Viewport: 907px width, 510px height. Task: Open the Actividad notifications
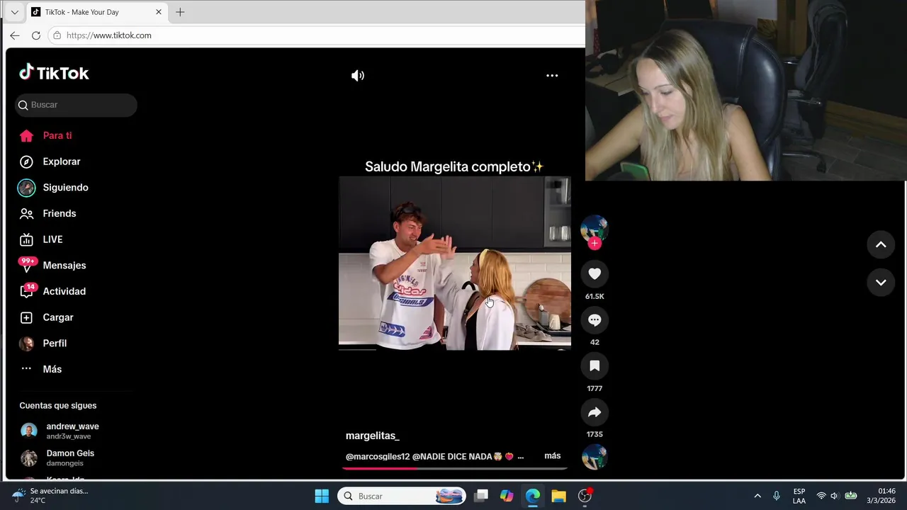pos(64,291)
